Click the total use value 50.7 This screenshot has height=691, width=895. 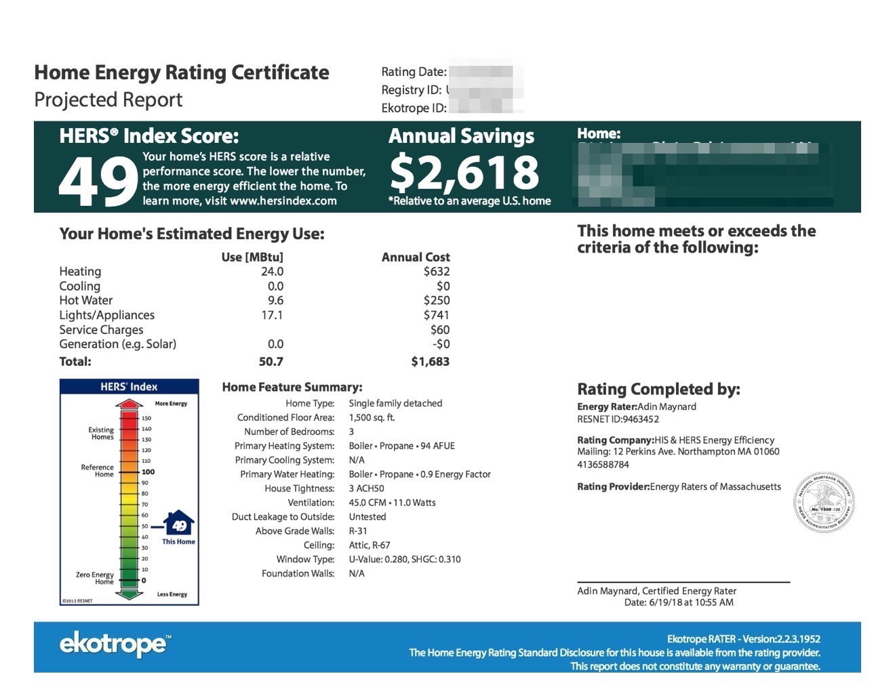(x=271, y=362)
